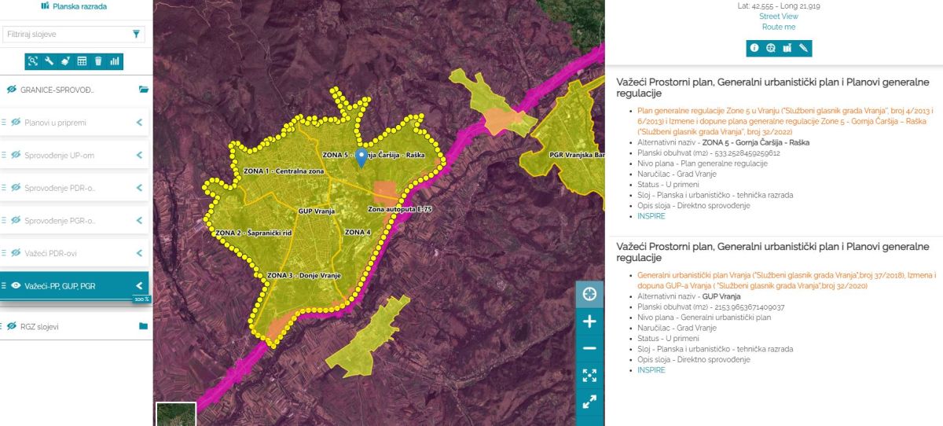Open the attribute table icon in layer toolbar
The image size is (943, 426).
[82, 61]
